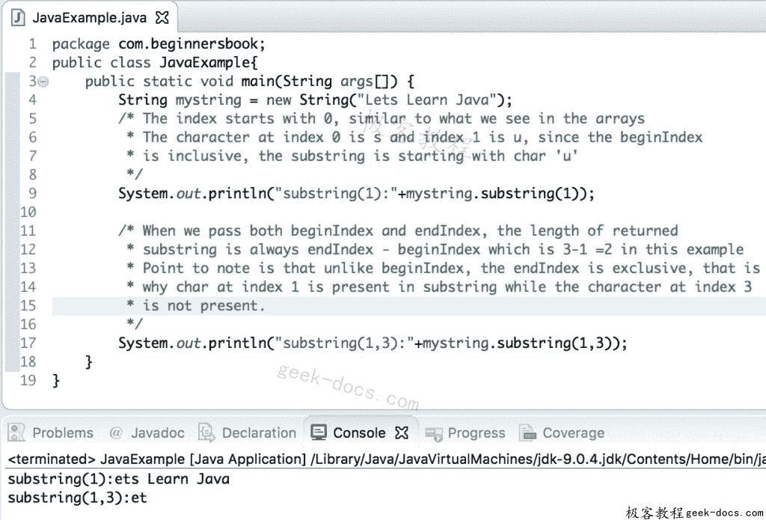Collapse the main method fold marker
Image resolution: width=766 pixels, height=520 pixels.
pyautogui.click(x=43, y=82)
